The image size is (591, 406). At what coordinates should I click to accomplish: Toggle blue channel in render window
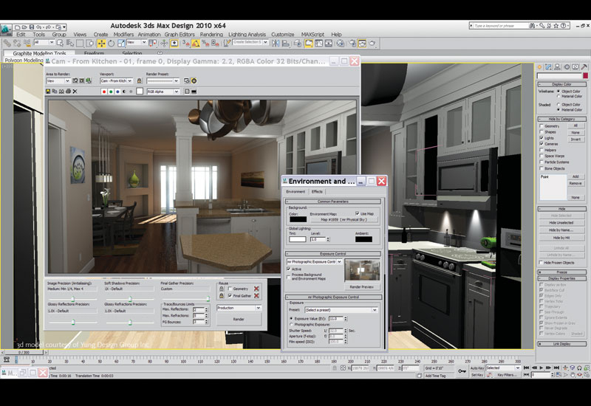tap(117, 92)
